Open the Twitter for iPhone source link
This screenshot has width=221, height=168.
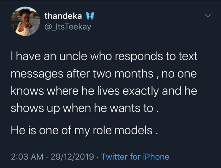(135, 157)
